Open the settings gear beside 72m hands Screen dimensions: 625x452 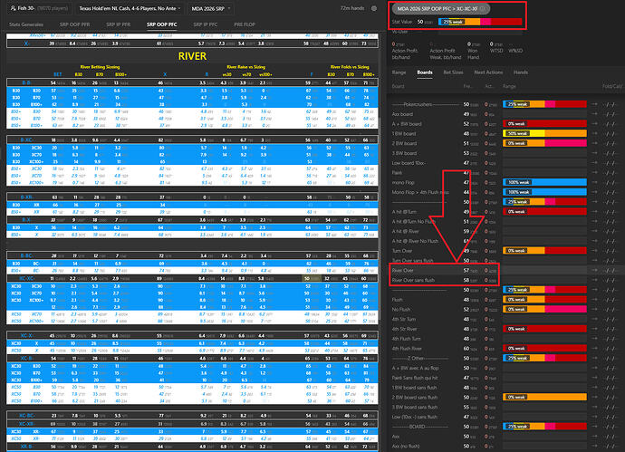point(374,8)
